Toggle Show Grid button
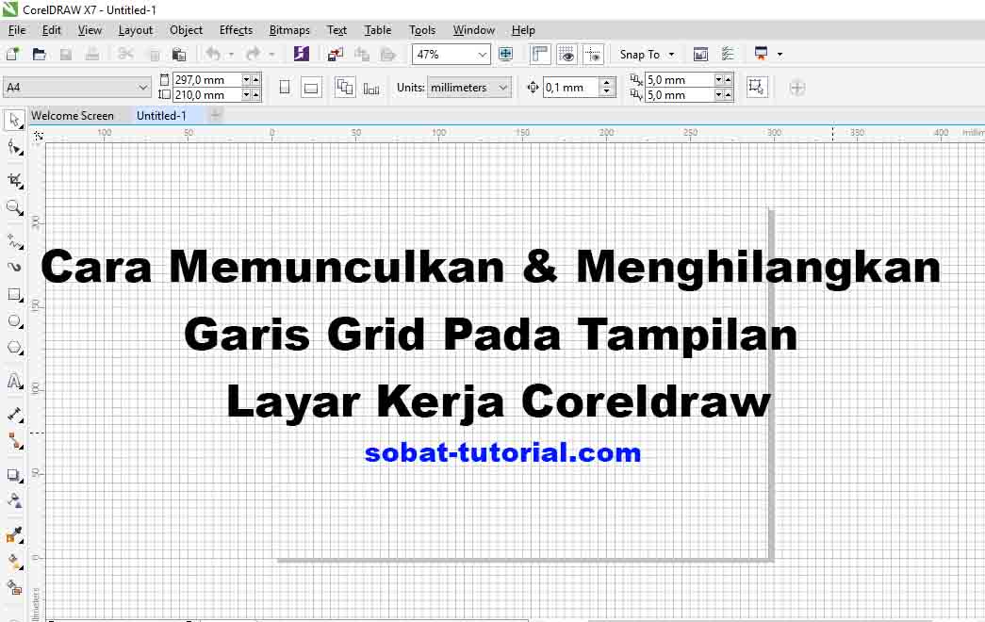 pyautogui.click(x=566, y=55)
